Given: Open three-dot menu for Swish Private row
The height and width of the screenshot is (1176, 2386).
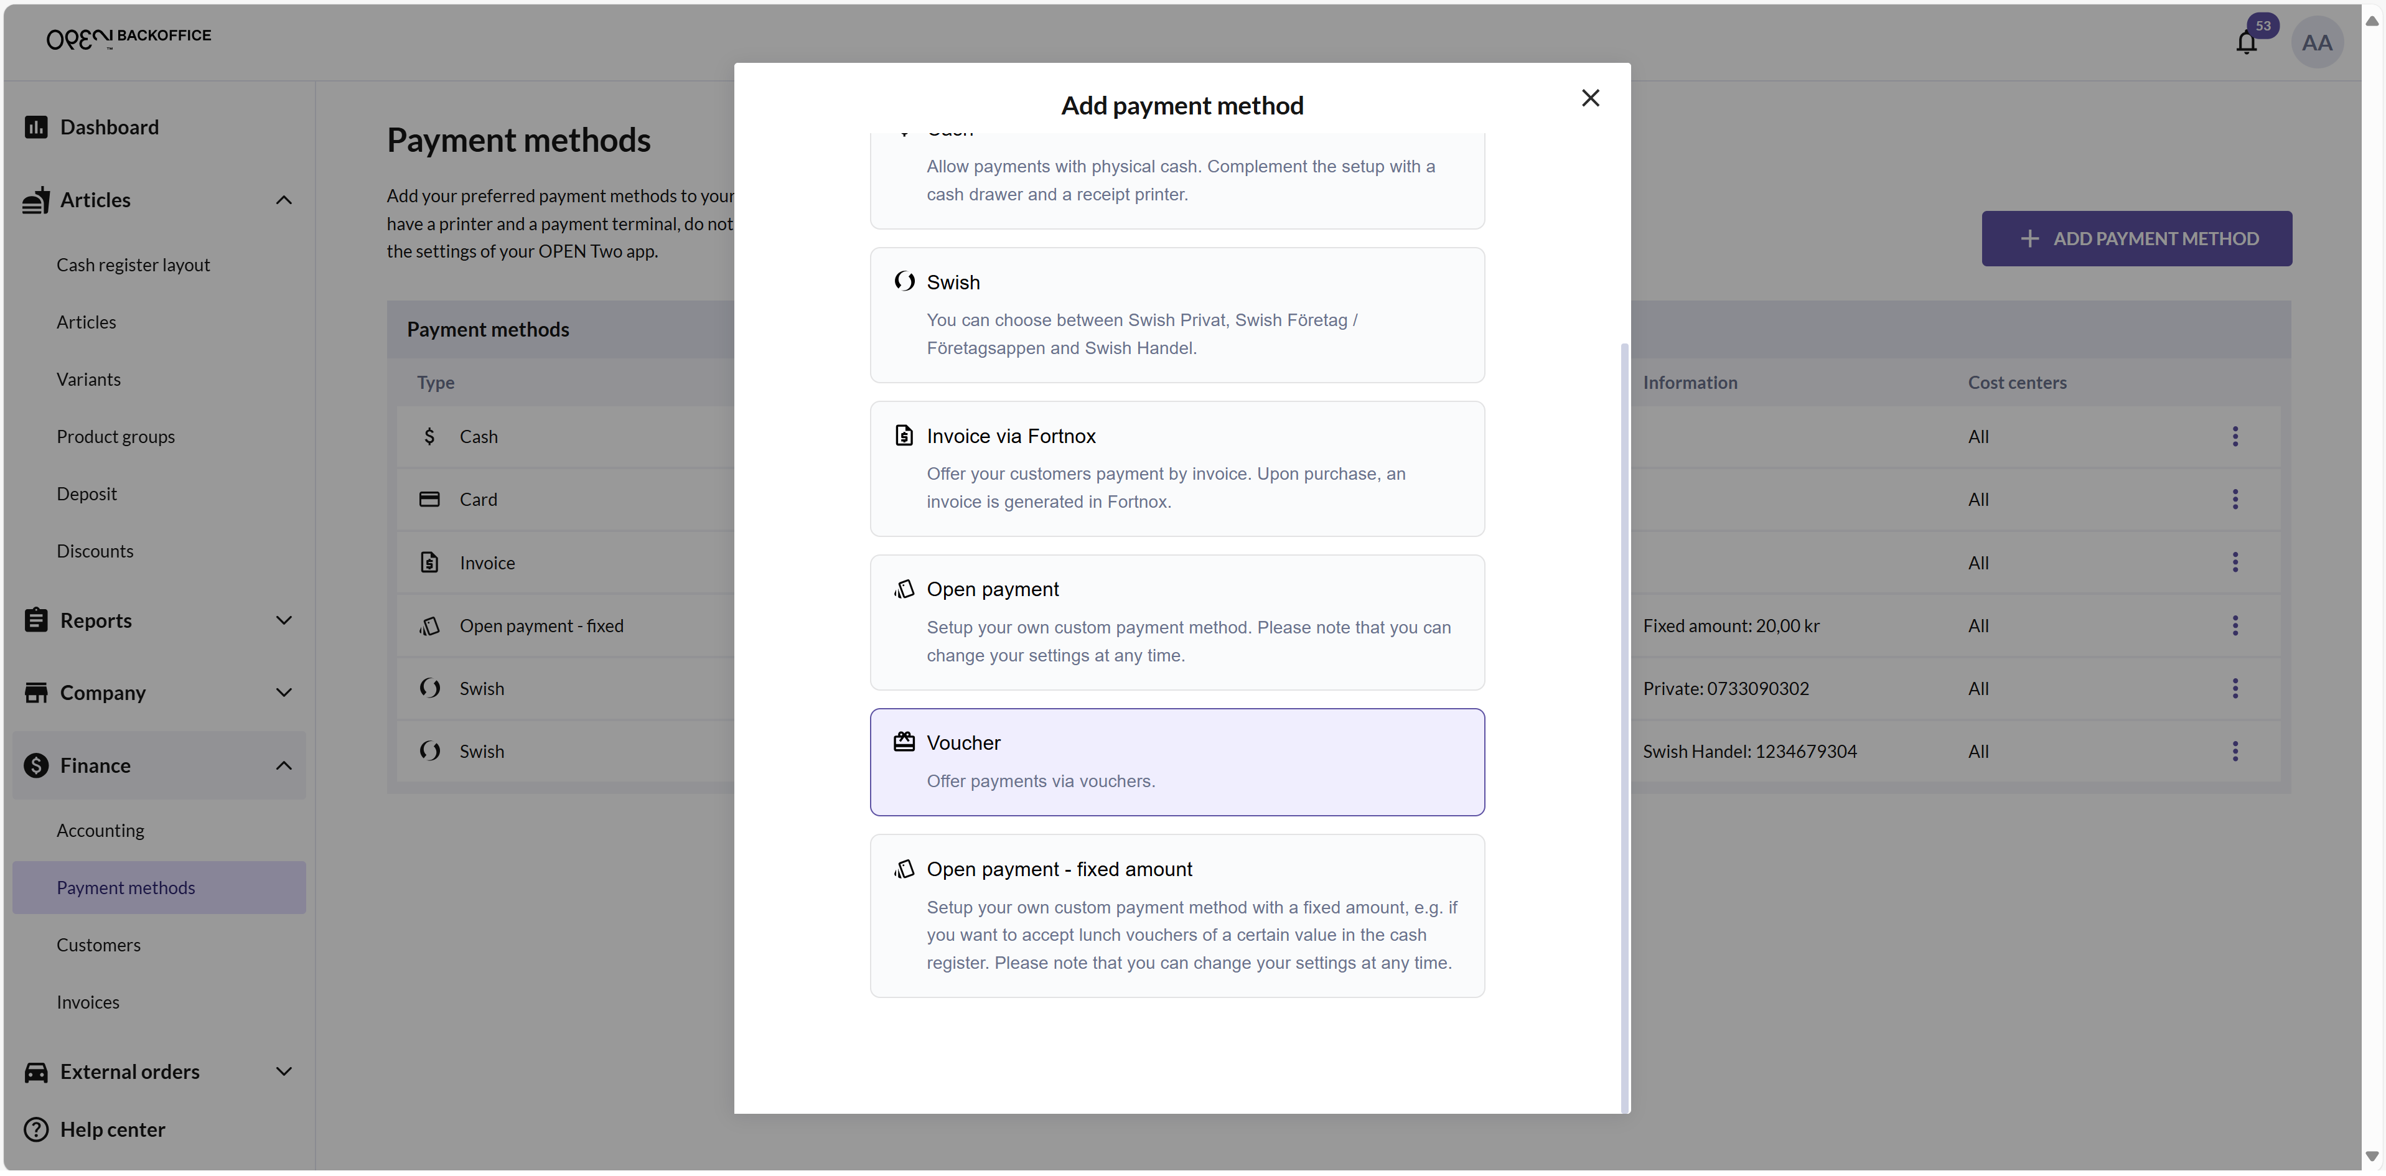Looking at the screenshot, I should click(2234, 689).
